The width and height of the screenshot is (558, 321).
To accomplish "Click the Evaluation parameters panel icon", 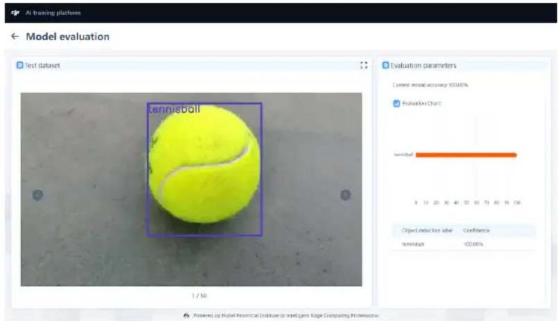I will click(385, 65).
